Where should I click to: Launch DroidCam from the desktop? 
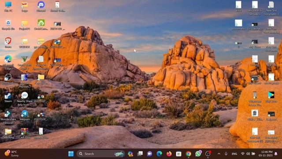tap(41, 25)
